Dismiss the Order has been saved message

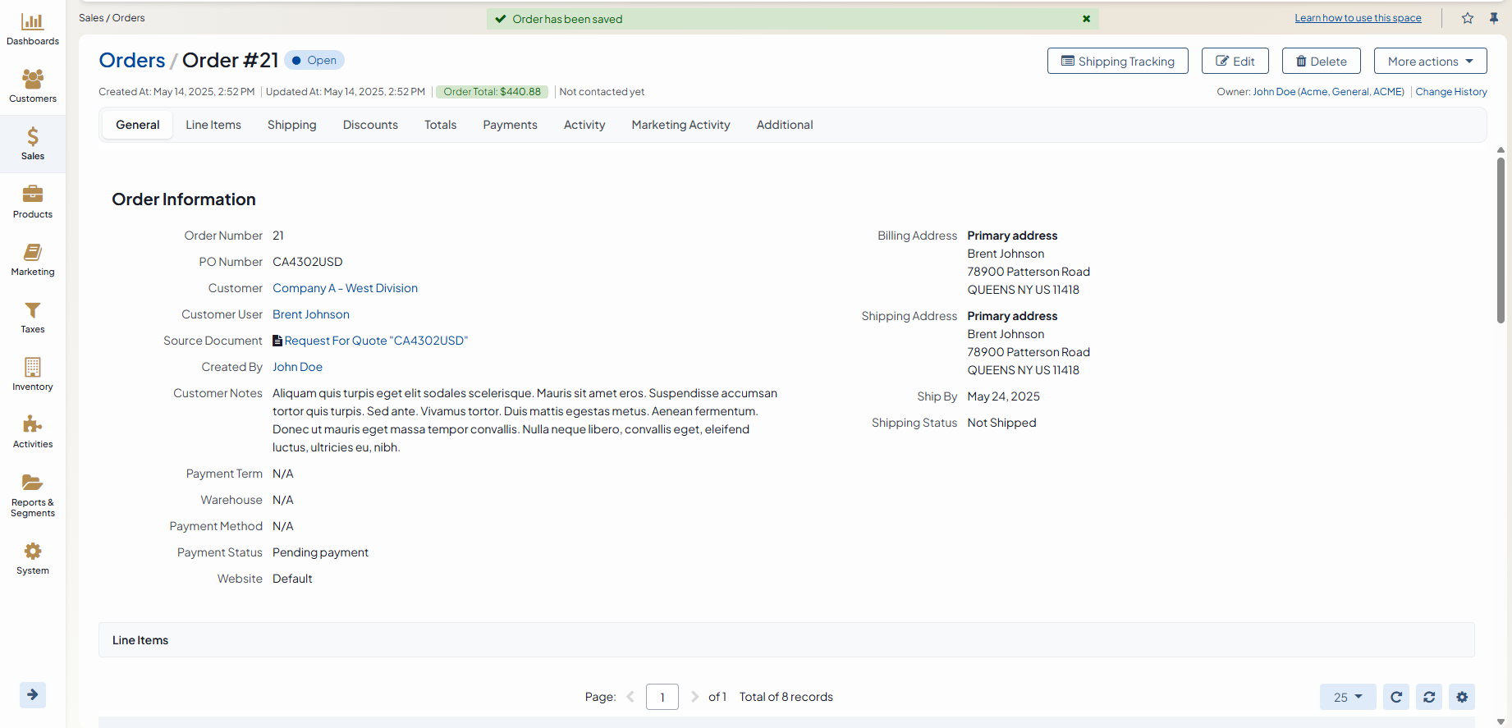[1086, 19]
